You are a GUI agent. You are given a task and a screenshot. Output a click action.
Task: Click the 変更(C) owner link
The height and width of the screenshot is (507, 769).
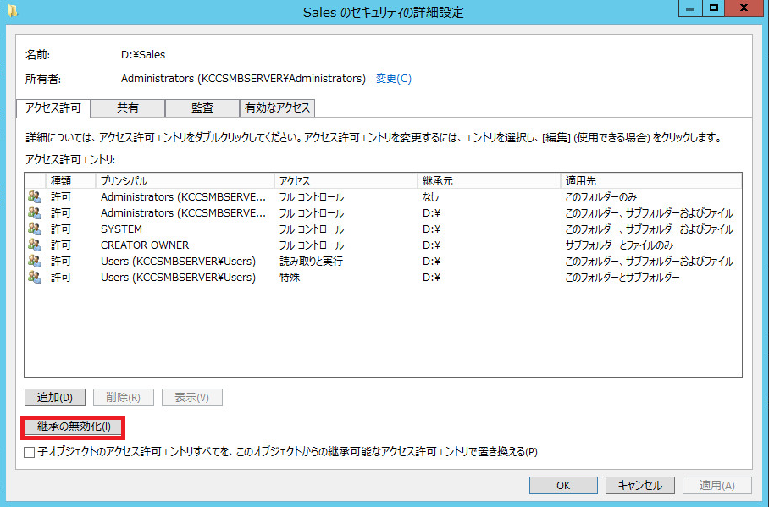coord(393,78)
